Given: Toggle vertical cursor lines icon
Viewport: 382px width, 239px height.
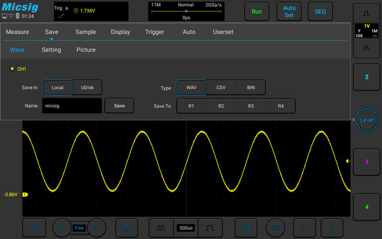Looking at the screenshot, I should [x=332, y=228].
